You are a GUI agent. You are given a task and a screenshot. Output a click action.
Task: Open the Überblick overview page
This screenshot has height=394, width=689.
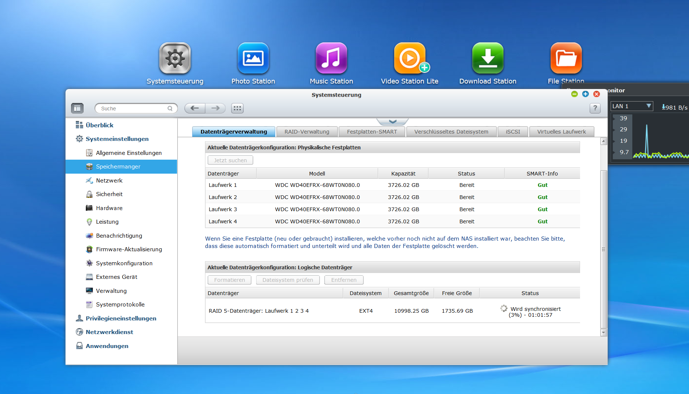tap(99, 125)
